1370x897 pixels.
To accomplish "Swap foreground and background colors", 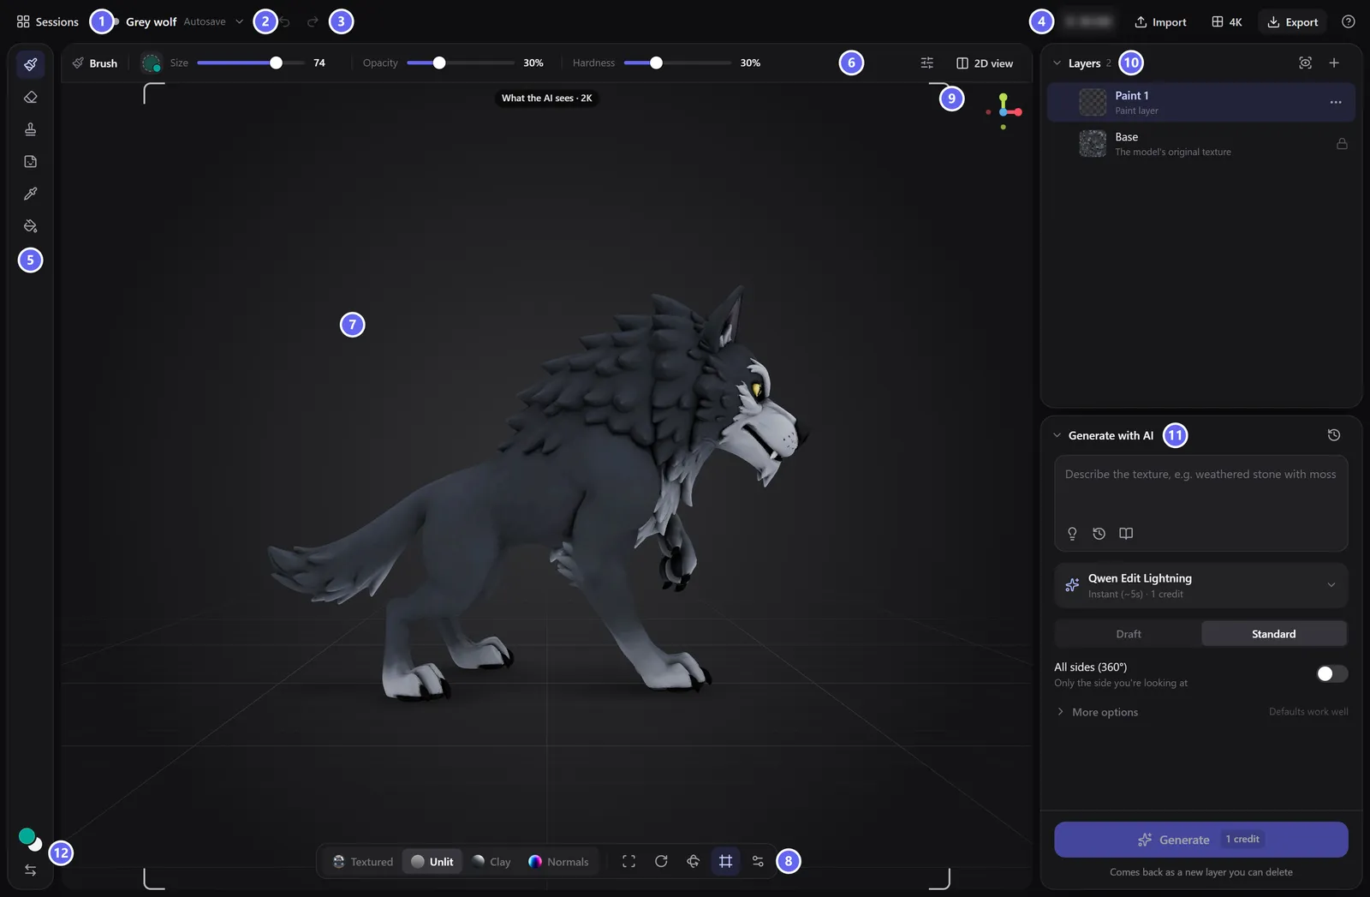I will point(31,870).
